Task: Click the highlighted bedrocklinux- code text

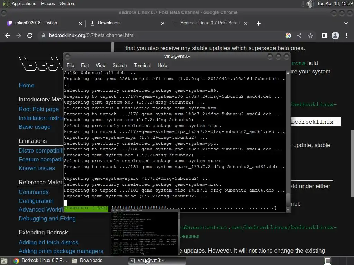Action: (315, 122)
